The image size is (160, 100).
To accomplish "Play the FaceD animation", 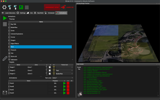I will 64,93.
